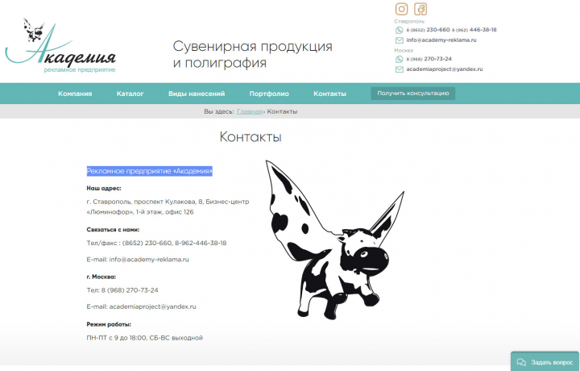
Task: Click the flying cow illustration
Action: [x=335, y=240]
